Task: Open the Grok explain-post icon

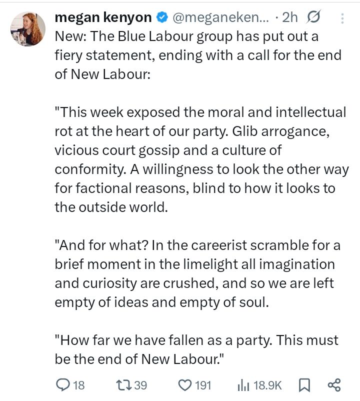Action: pyautogui.click(x=313, y=17)
